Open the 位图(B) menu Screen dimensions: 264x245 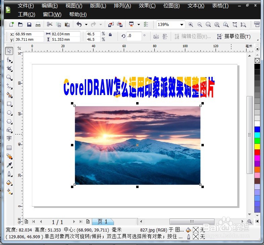(172, 6)
